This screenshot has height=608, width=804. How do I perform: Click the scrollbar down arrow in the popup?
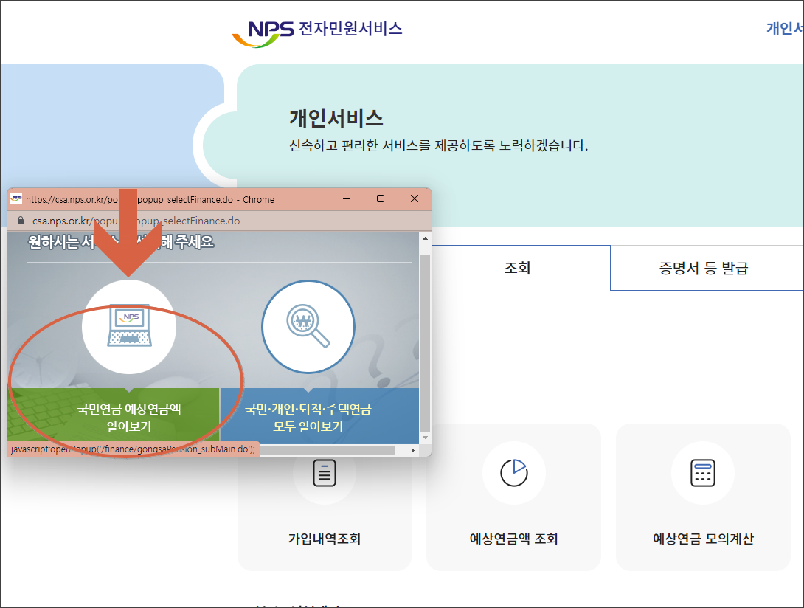click(x=426, y=435)
